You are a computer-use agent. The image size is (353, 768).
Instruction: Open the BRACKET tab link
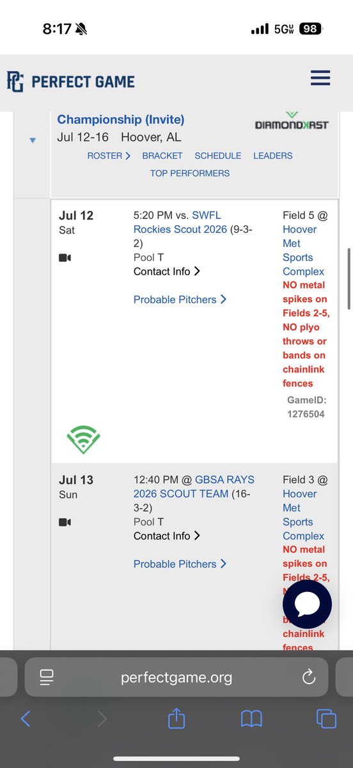tap(162, 156)
